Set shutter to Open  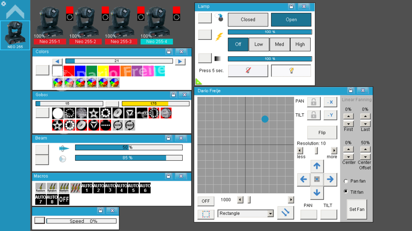pos(291,20)
